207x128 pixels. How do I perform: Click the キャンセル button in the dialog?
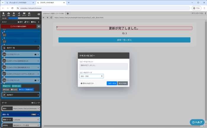pos(123,83)
